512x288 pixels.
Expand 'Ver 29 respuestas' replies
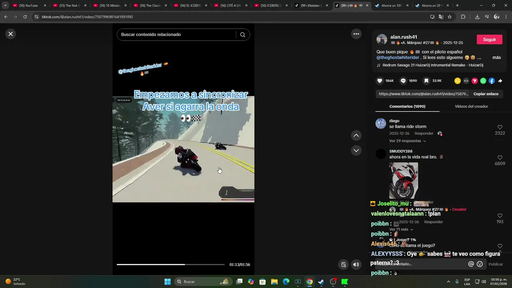point(408,141)
